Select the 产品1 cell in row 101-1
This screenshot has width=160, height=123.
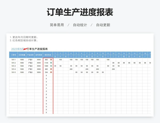click(x=30, y=60)
